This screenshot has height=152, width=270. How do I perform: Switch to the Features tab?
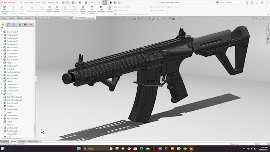tap(4, 18)
